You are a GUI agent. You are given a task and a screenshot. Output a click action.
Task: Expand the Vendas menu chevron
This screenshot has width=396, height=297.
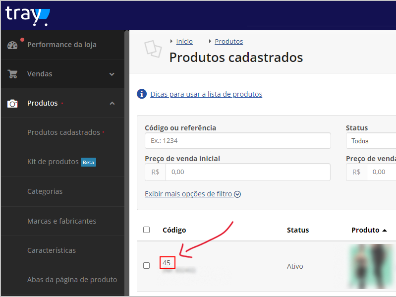coord(112,74)
